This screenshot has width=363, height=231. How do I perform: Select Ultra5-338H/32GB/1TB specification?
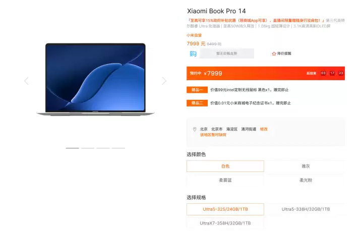click(x=306, y=209)
